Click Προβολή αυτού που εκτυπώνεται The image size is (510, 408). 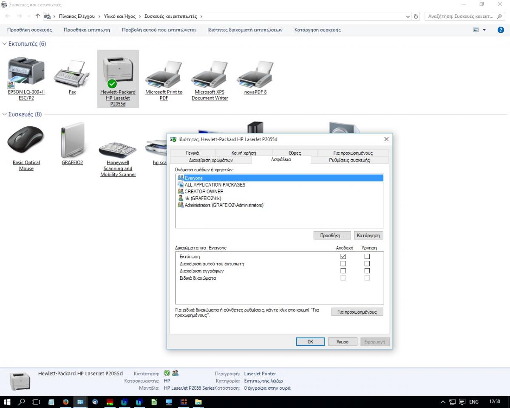[159, 30]
